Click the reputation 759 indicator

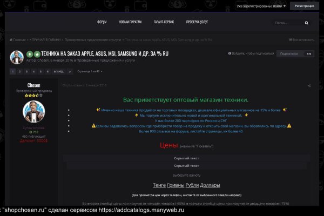(x=33, y=132)
